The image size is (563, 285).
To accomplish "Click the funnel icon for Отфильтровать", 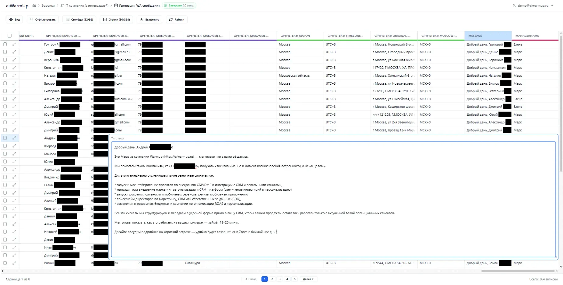I will [31, 19].
